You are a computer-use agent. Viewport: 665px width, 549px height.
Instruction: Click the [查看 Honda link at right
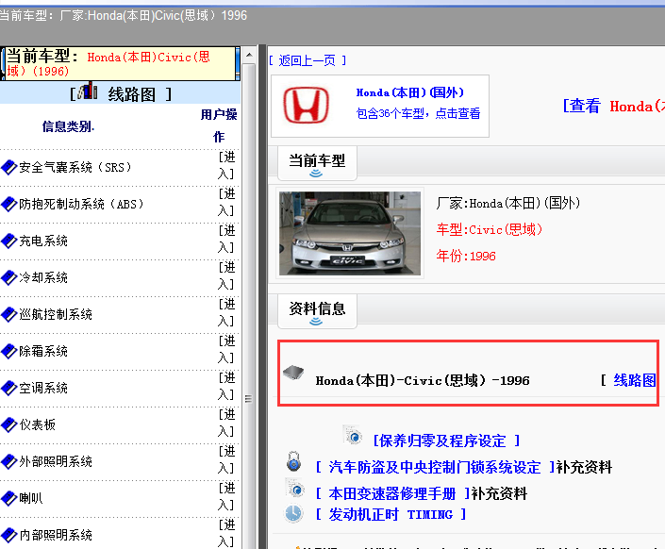click(613, 106)
